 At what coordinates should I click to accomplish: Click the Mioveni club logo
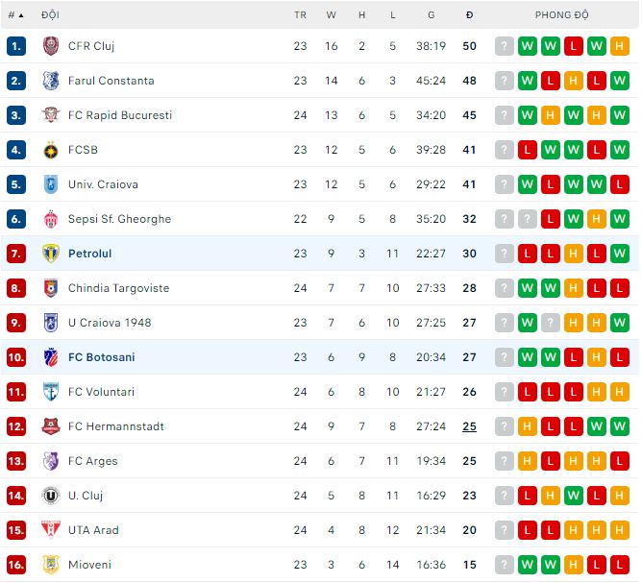coord(51,565)
